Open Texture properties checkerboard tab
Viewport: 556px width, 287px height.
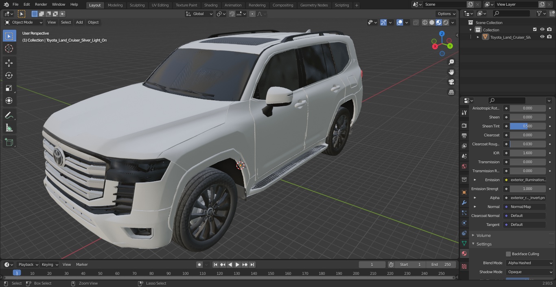(464, 266)
